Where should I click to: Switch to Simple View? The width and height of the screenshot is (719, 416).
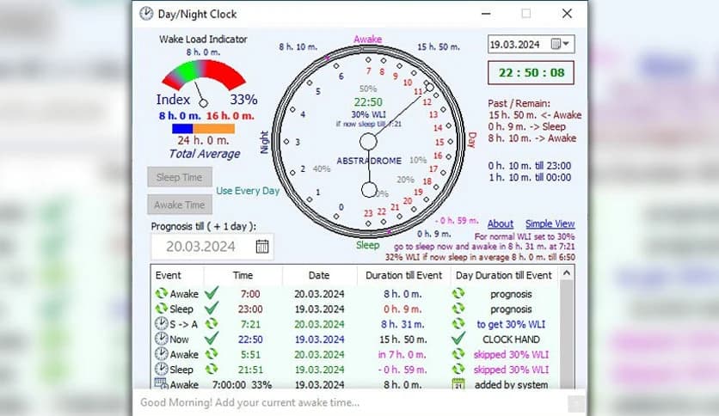coord(550,223)
